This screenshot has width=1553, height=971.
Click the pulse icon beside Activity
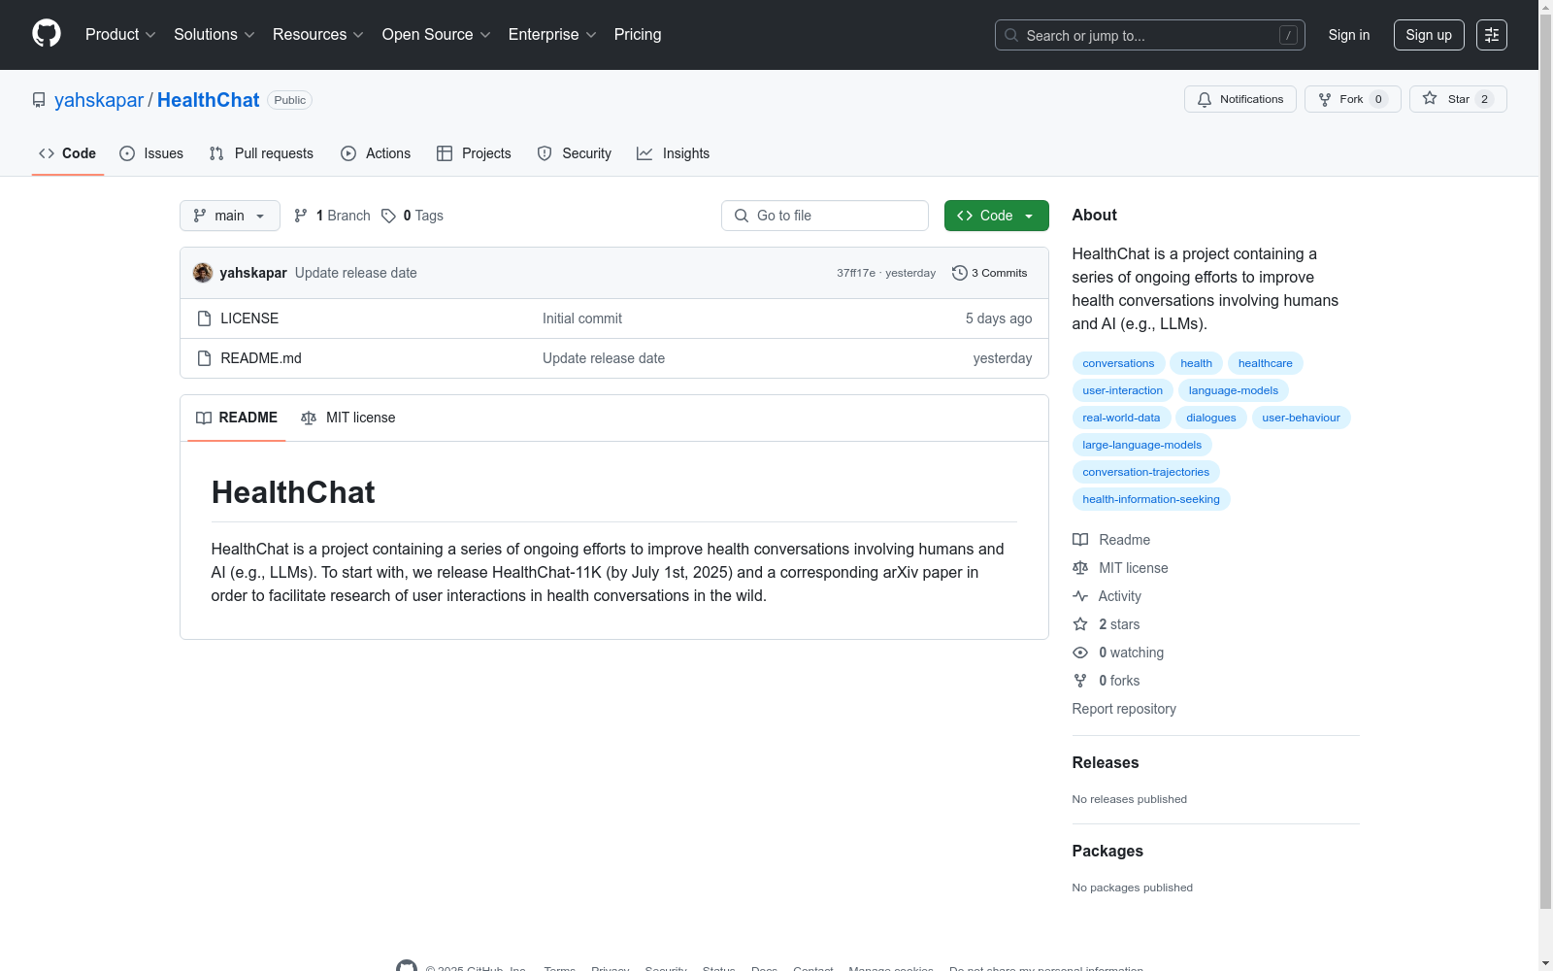tap(1080, 596)
